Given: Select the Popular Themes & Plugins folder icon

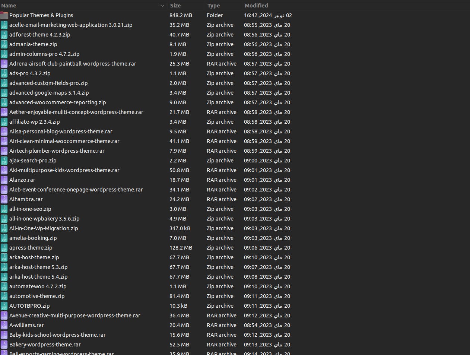Looking at the screenshot, I should tap(4, 15).
